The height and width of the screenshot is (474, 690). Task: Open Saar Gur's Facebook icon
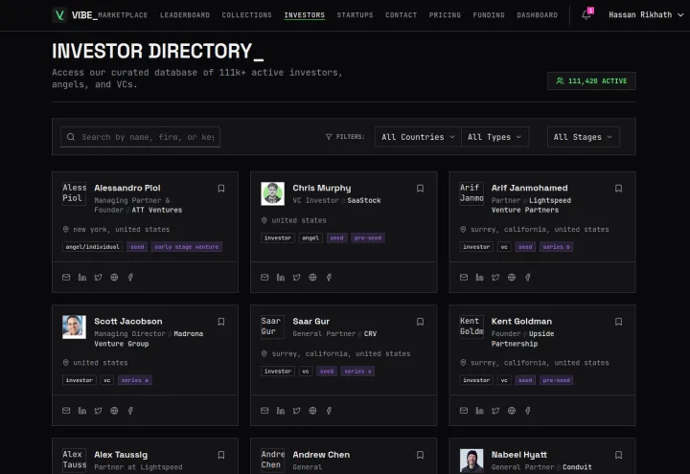click(329, 410)
